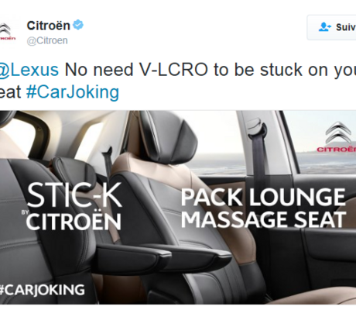Click the tweet text 'No need V-LCRO'
356x310 pixels.
point(136,70)
